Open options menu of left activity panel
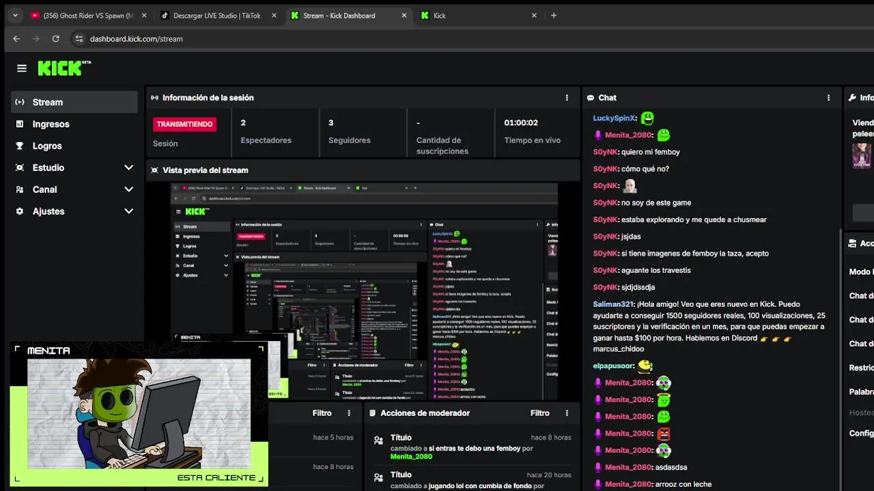The image size is (874, 491). coord(349,413)
